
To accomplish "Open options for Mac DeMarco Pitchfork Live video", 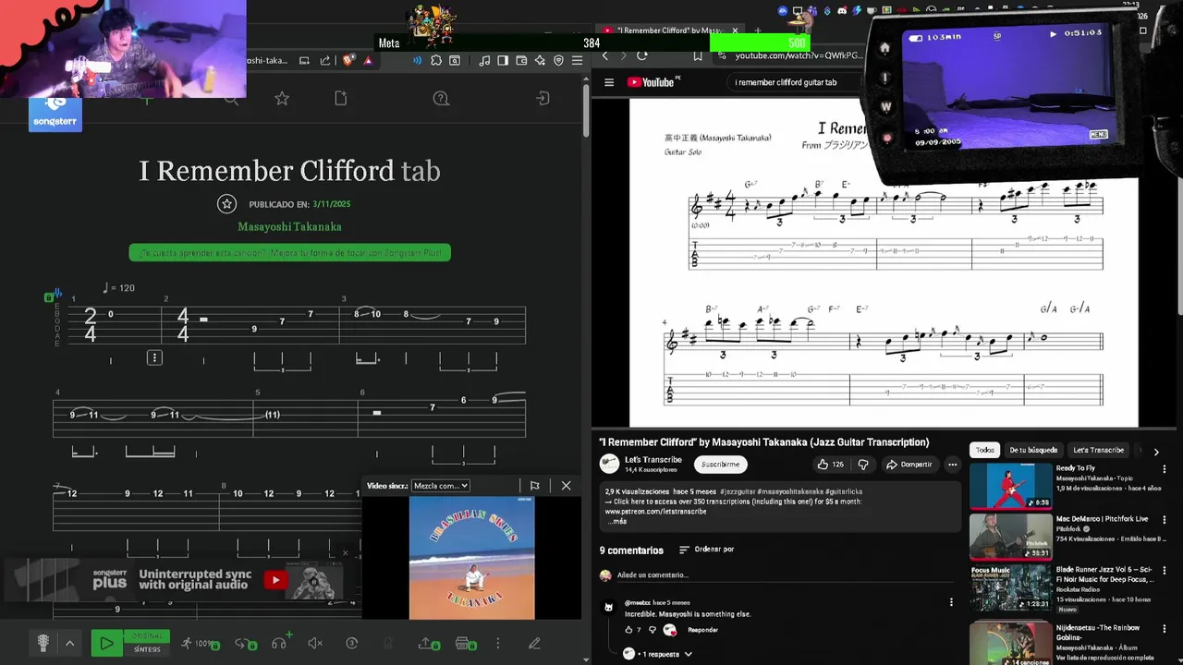I will [1164, 520].
